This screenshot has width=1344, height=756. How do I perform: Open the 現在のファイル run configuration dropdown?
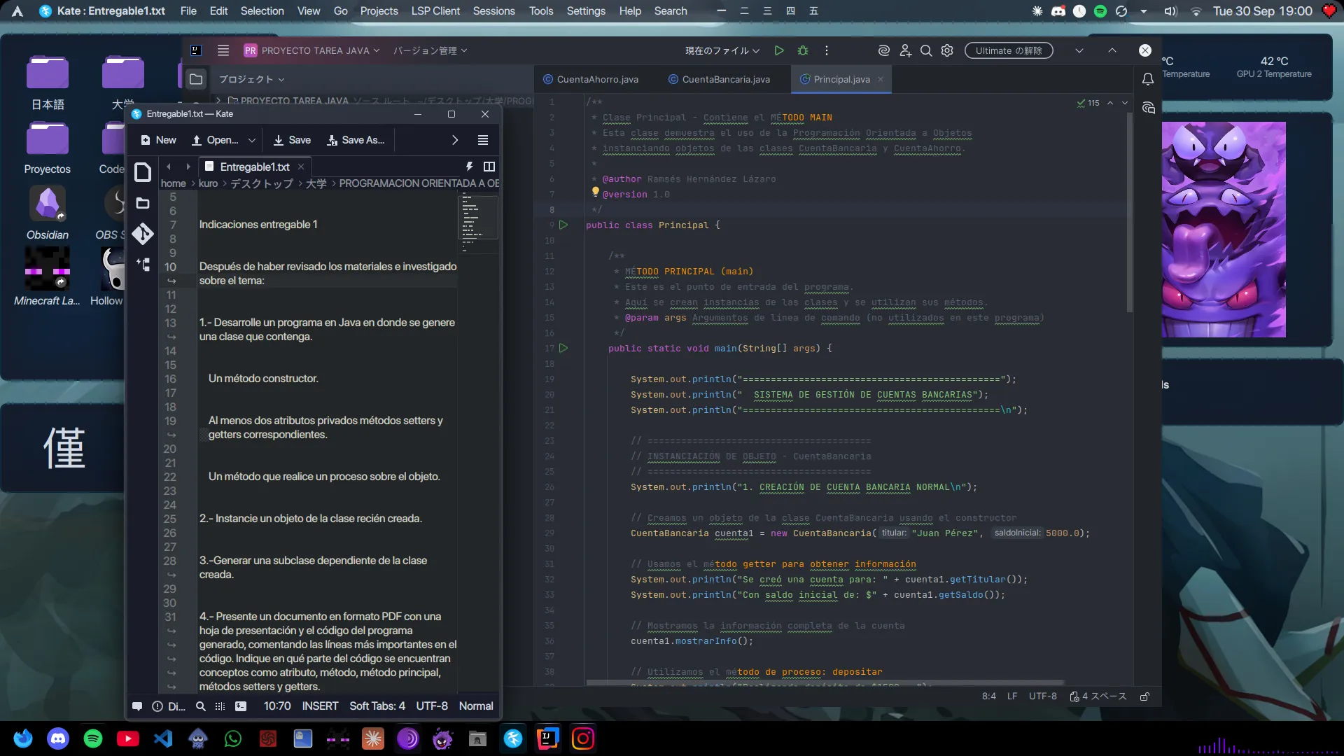pos(722,50)
